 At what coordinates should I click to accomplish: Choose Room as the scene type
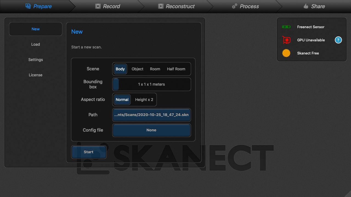point(155,69)
